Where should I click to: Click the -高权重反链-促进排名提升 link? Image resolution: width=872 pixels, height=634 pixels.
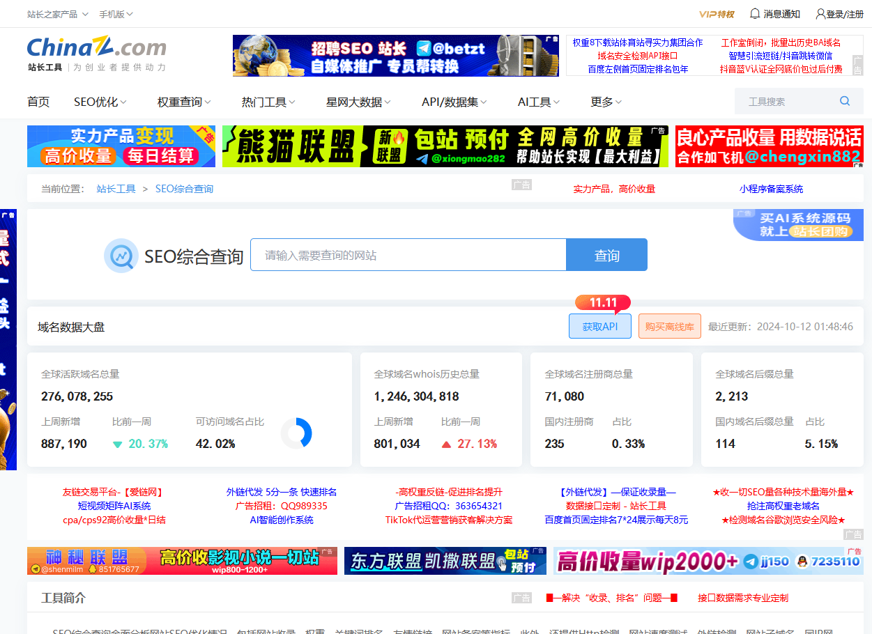tap(449, 492)
